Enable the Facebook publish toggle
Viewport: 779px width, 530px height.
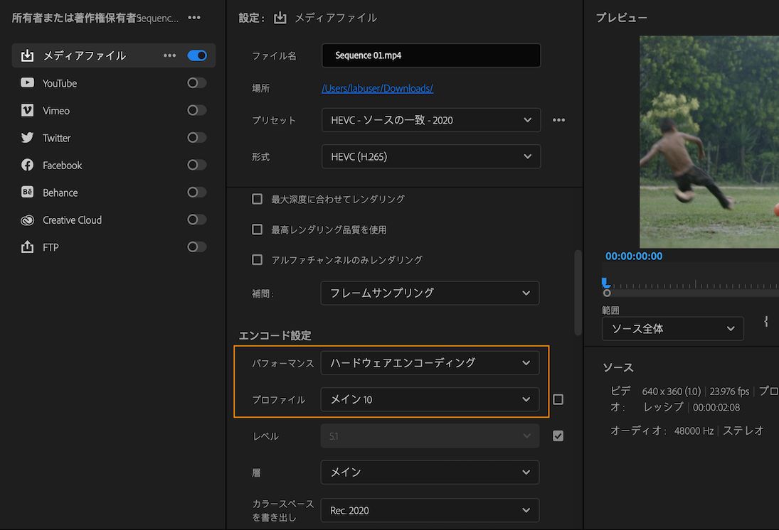tap(197, 165)
